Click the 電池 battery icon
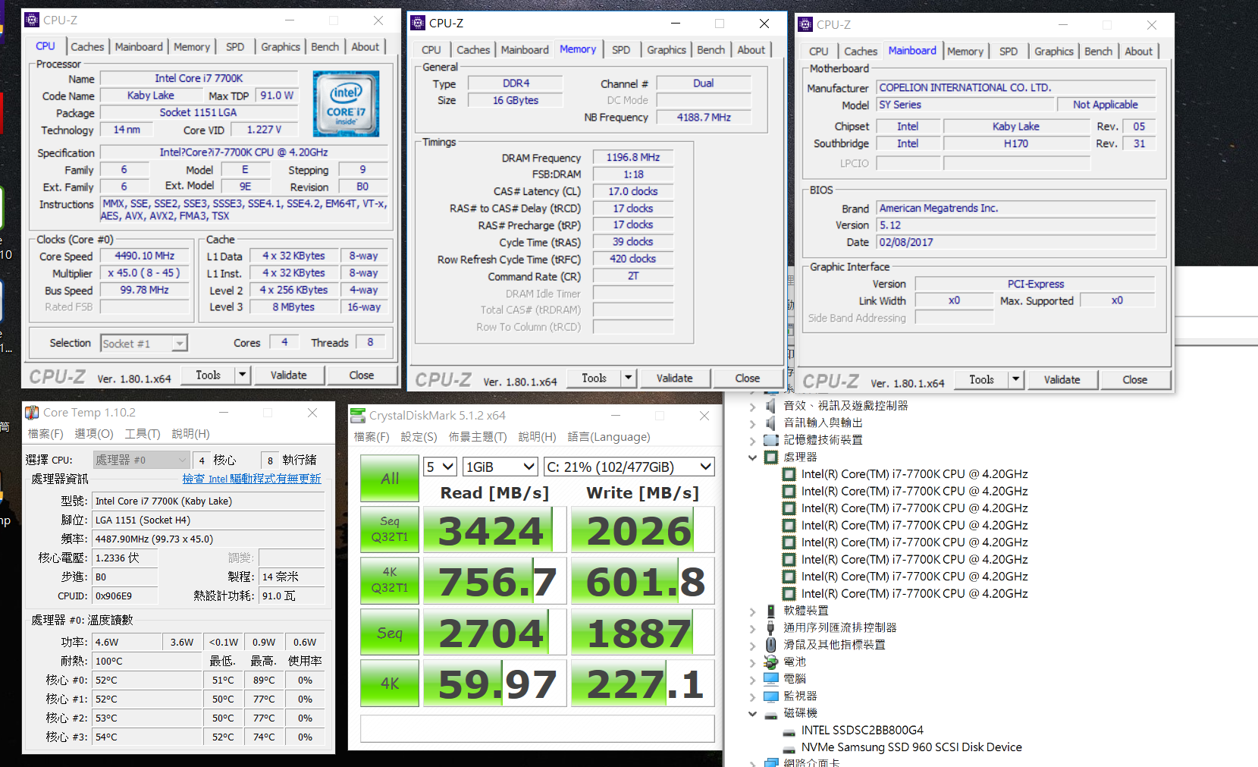The height and width of the screenshot is (767, 1258). pos(771,662)
